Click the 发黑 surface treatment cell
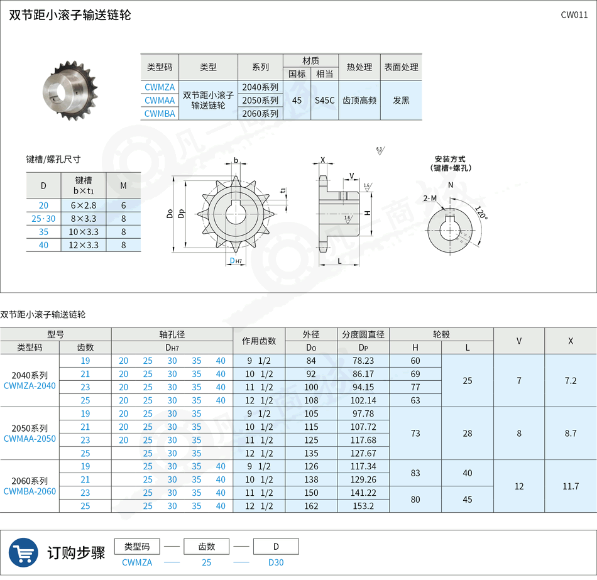The width and height of the screenshot is (597, 580). [402, 101]
